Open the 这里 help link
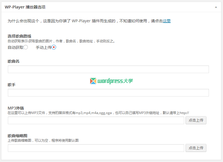Image resolution: width=223 pixels, height=162 pixels. coord(166,21)
